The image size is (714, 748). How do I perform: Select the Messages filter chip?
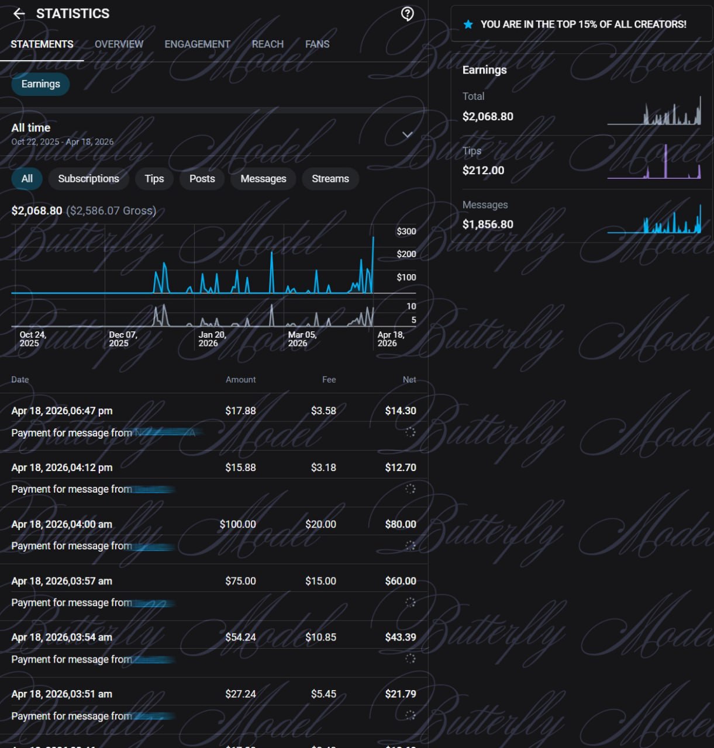click(263, 179)
